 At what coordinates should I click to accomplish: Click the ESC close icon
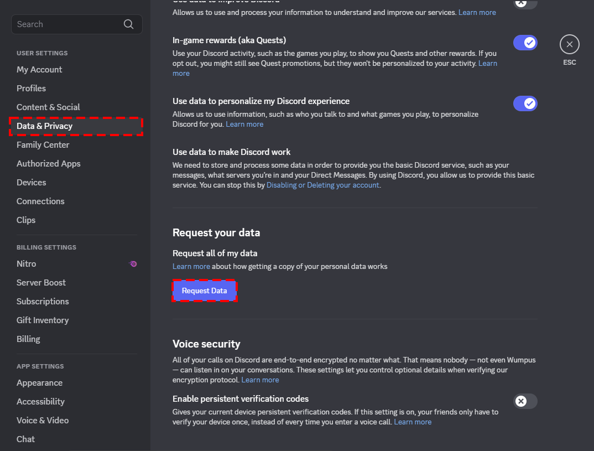(x=569, y=44)
